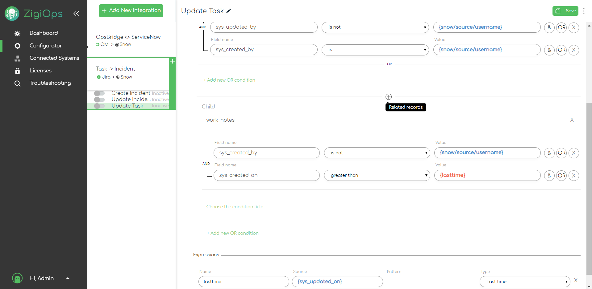Click OR button on the sys_updated_by row

pos(561,27)
